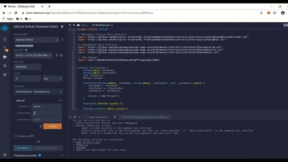Open the 's' bookmarks folder
The height and width of the screenshot is (162, 288).
(28, 19)
